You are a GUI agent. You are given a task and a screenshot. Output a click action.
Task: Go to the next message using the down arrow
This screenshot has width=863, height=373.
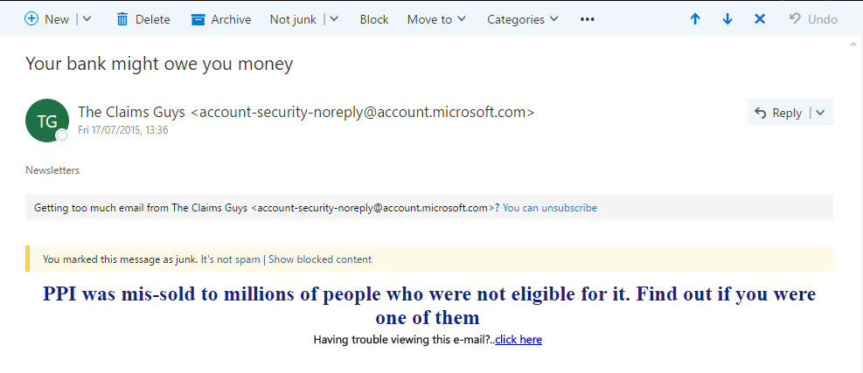(x=727, y=19)
